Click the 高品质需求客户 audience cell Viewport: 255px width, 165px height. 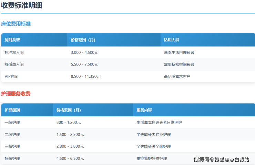coord(177,76)
